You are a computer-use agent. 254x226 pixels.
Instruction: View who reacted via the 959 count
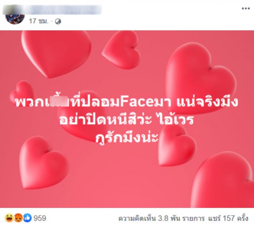pyautogui.click(x=40, y=218)
